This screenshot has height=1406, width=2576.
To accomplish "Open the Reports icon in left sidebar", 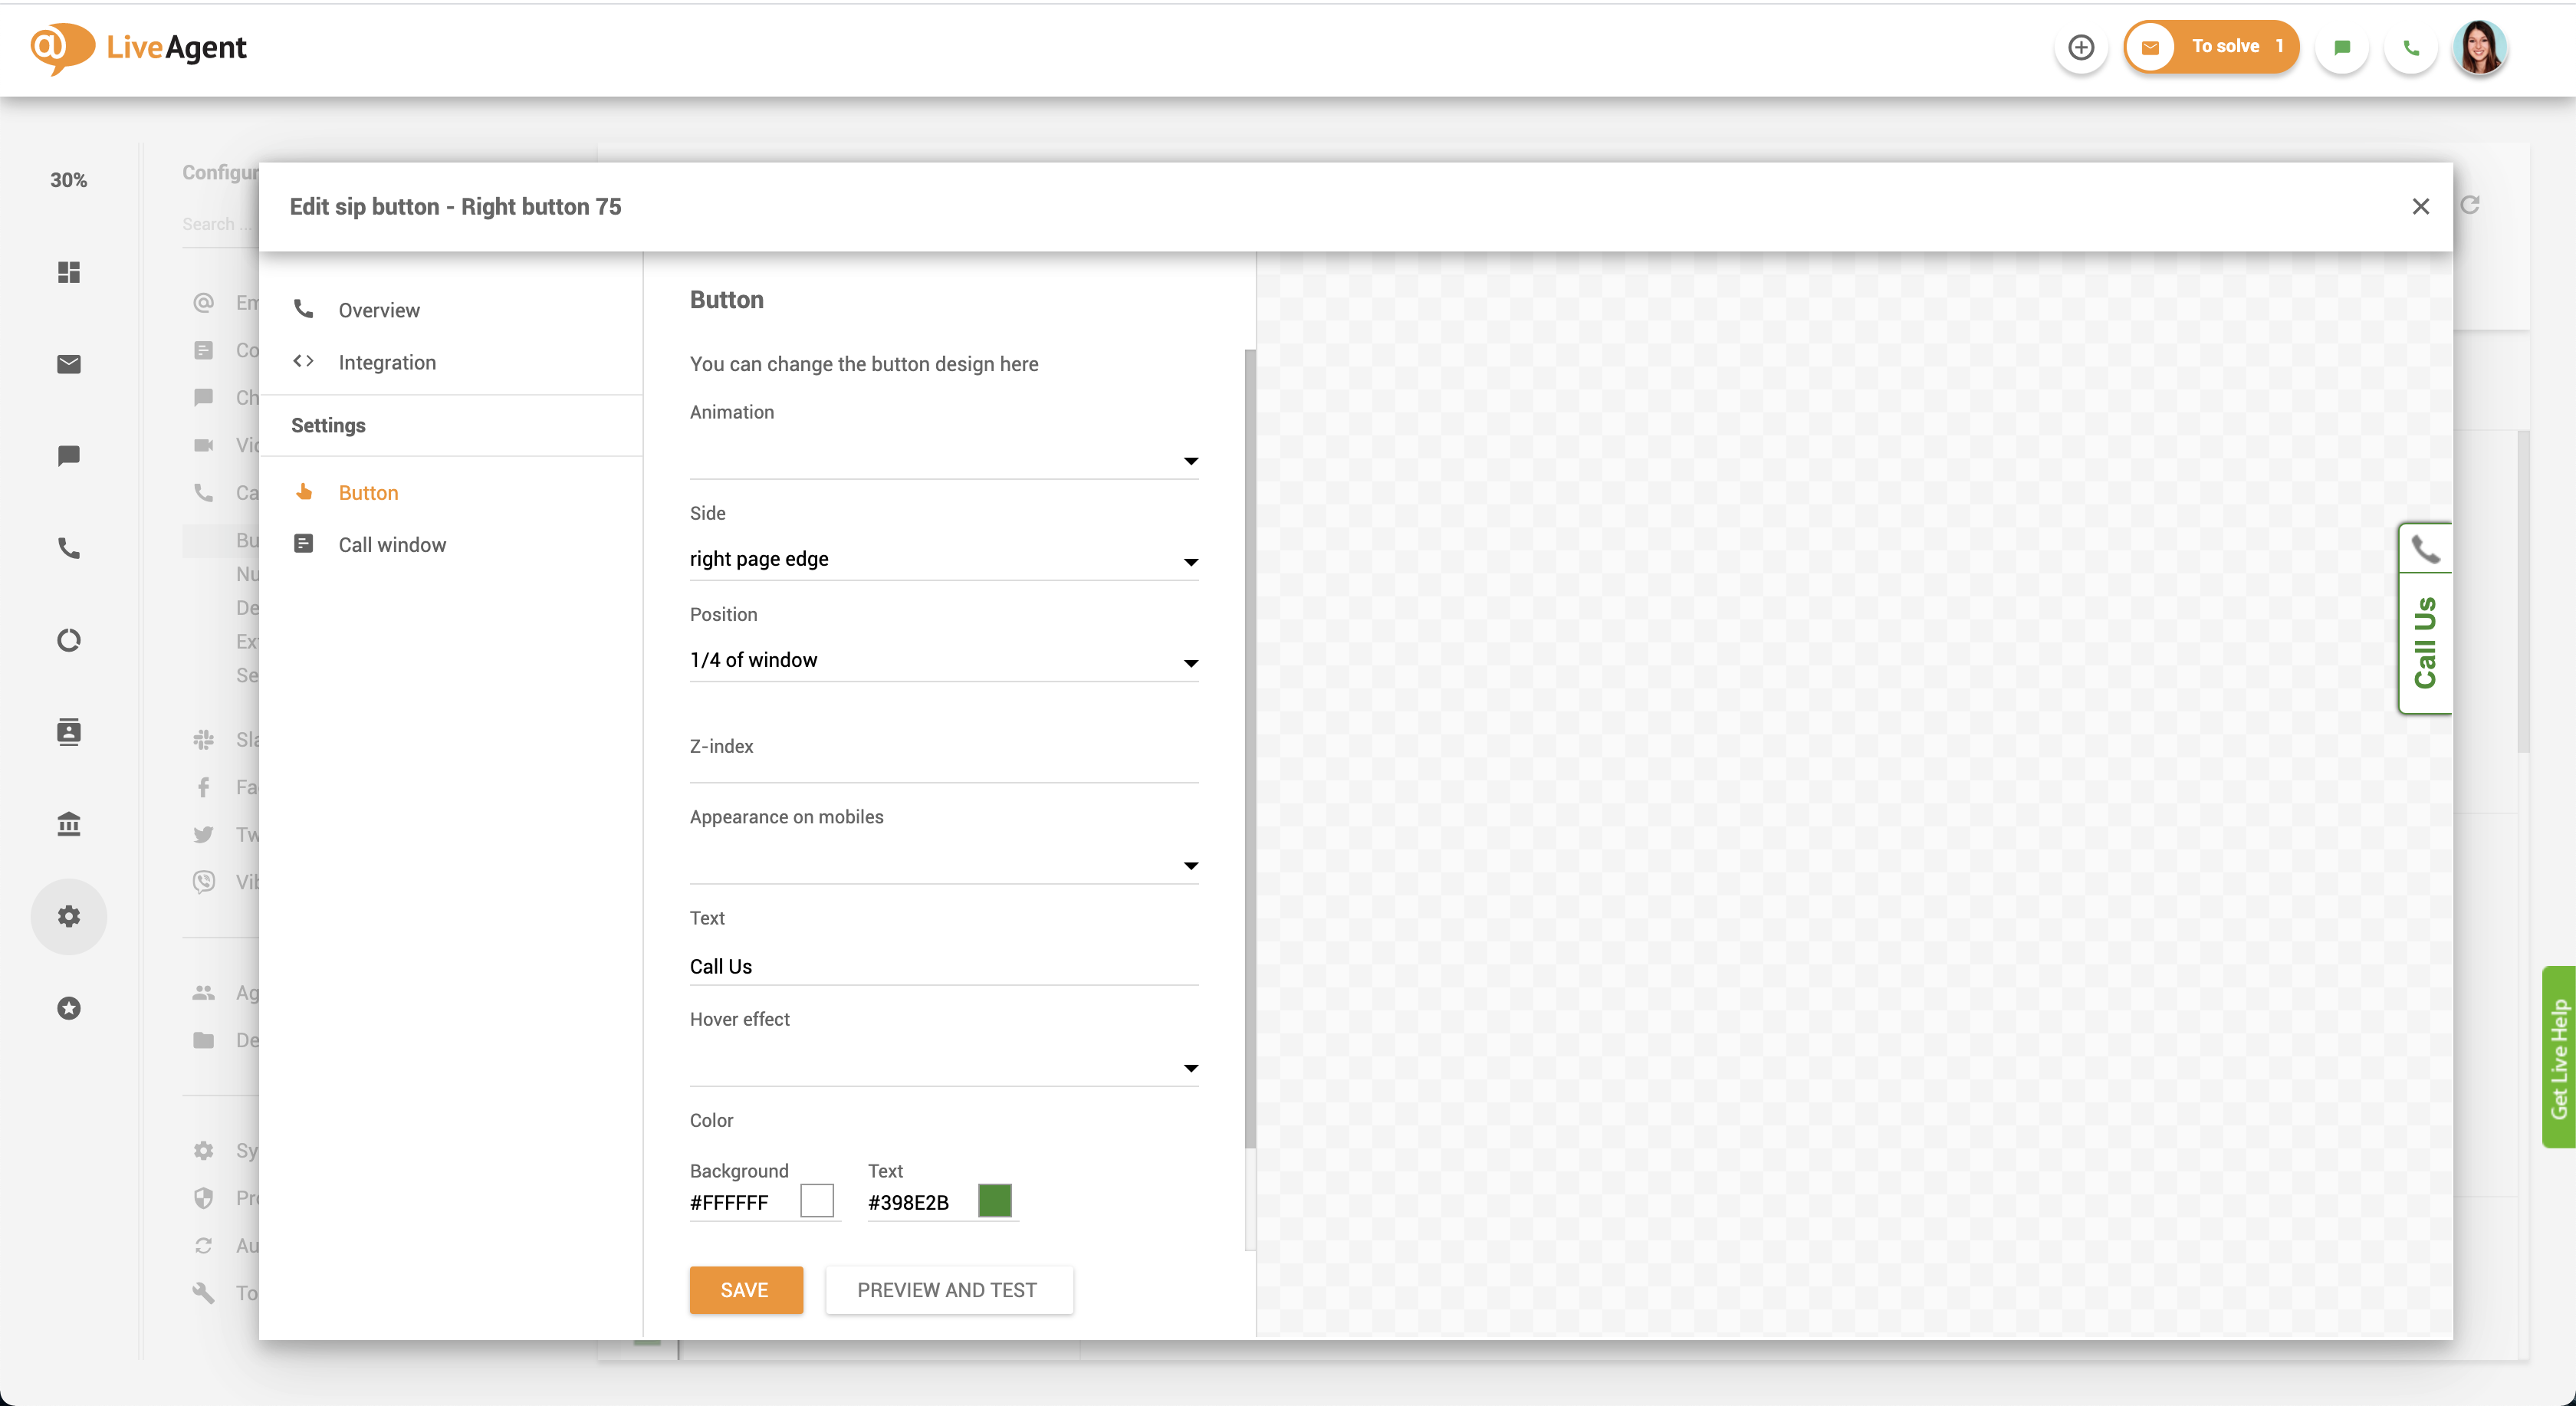I will tap(69, 640).
